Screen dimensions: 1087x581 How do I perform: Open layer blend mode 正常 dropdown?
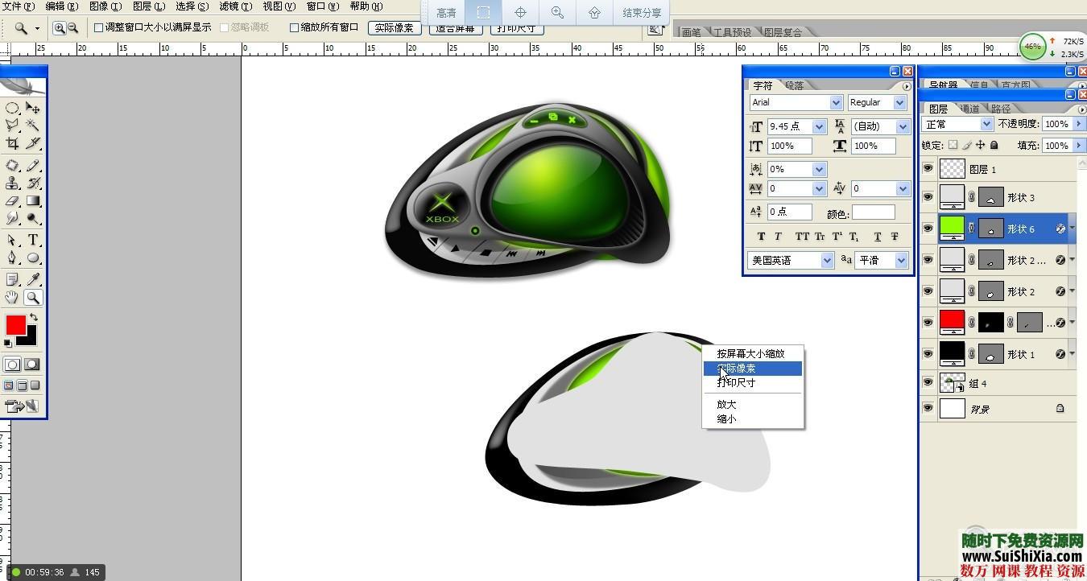pyautogui.click(x=986, y=124)
